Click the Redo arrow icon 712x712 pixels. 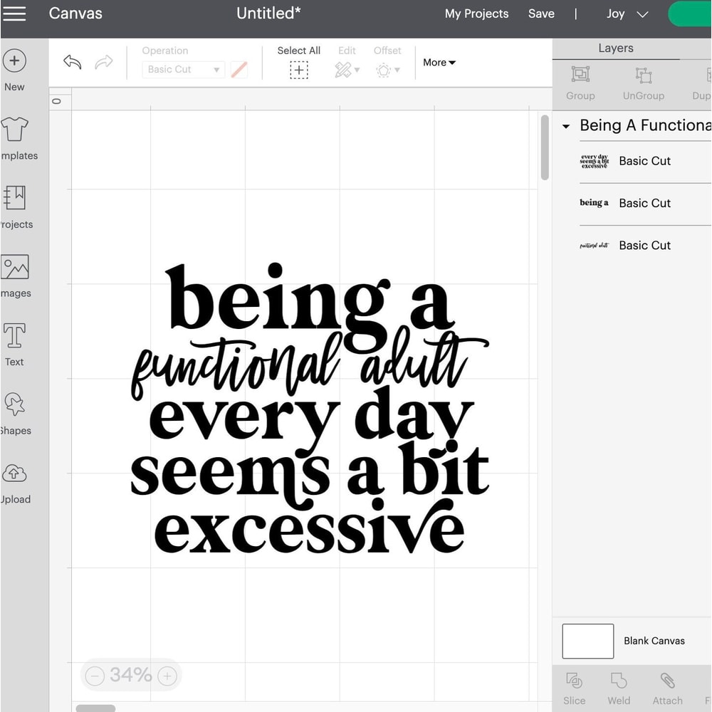tap(104, 63)
